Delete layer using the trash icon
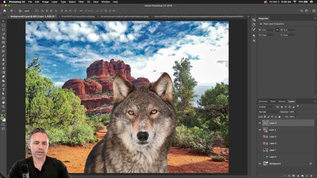317x178 pixels. [x=312, y=176]
